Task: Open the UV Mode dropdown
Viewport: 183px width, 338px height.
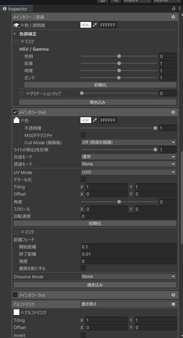Action: click(128, 172)
